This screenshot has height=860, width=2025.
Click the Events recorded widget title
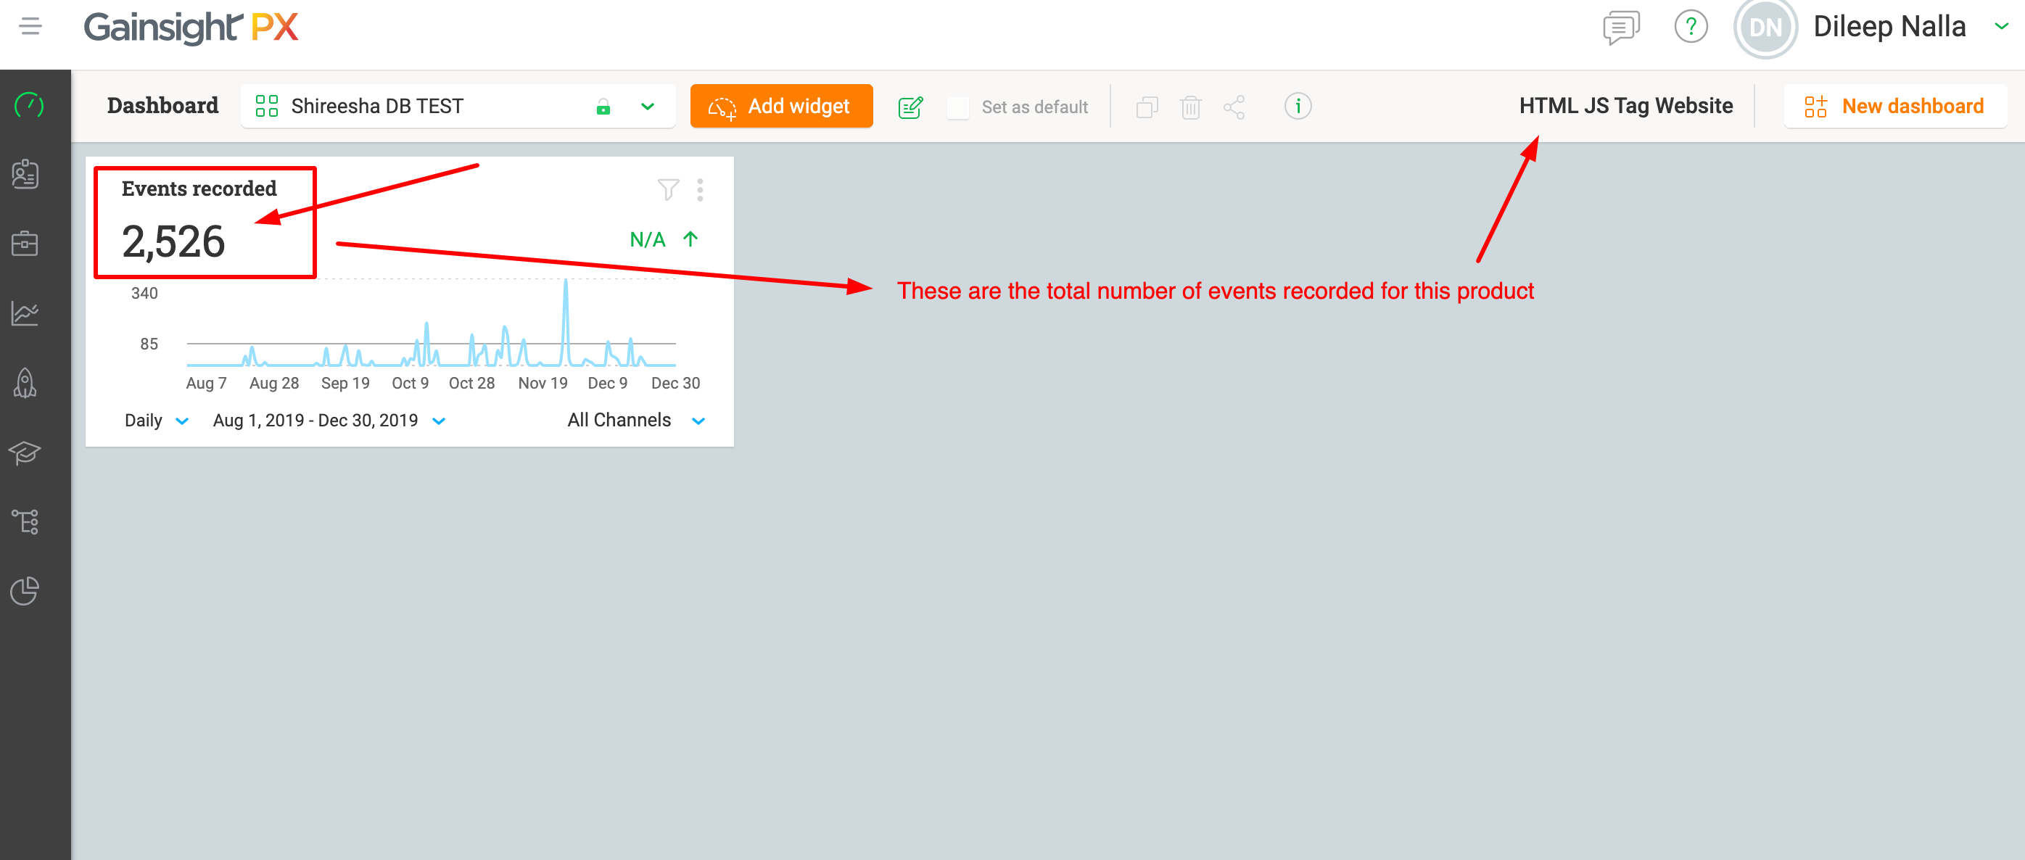199,189
